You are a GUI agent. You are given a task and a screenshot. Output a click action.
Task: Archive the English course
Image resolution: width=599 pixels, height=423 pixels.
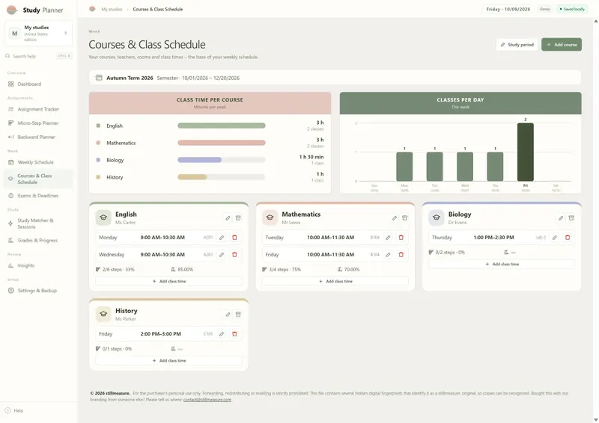pos(238,218)
